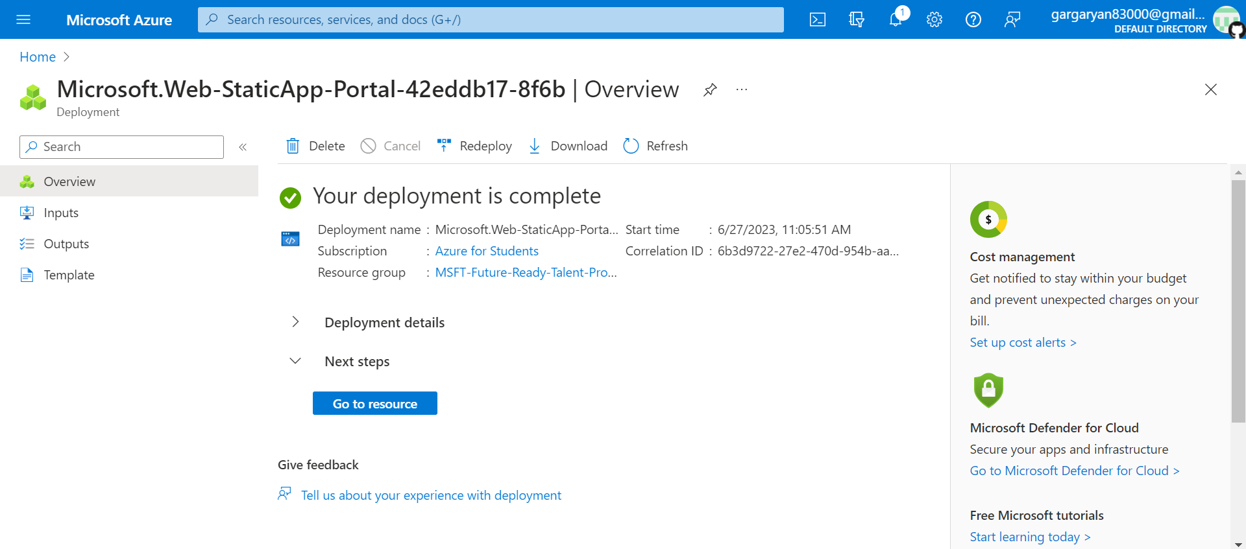Open the more options ellipsis beside title

(742, 89)
